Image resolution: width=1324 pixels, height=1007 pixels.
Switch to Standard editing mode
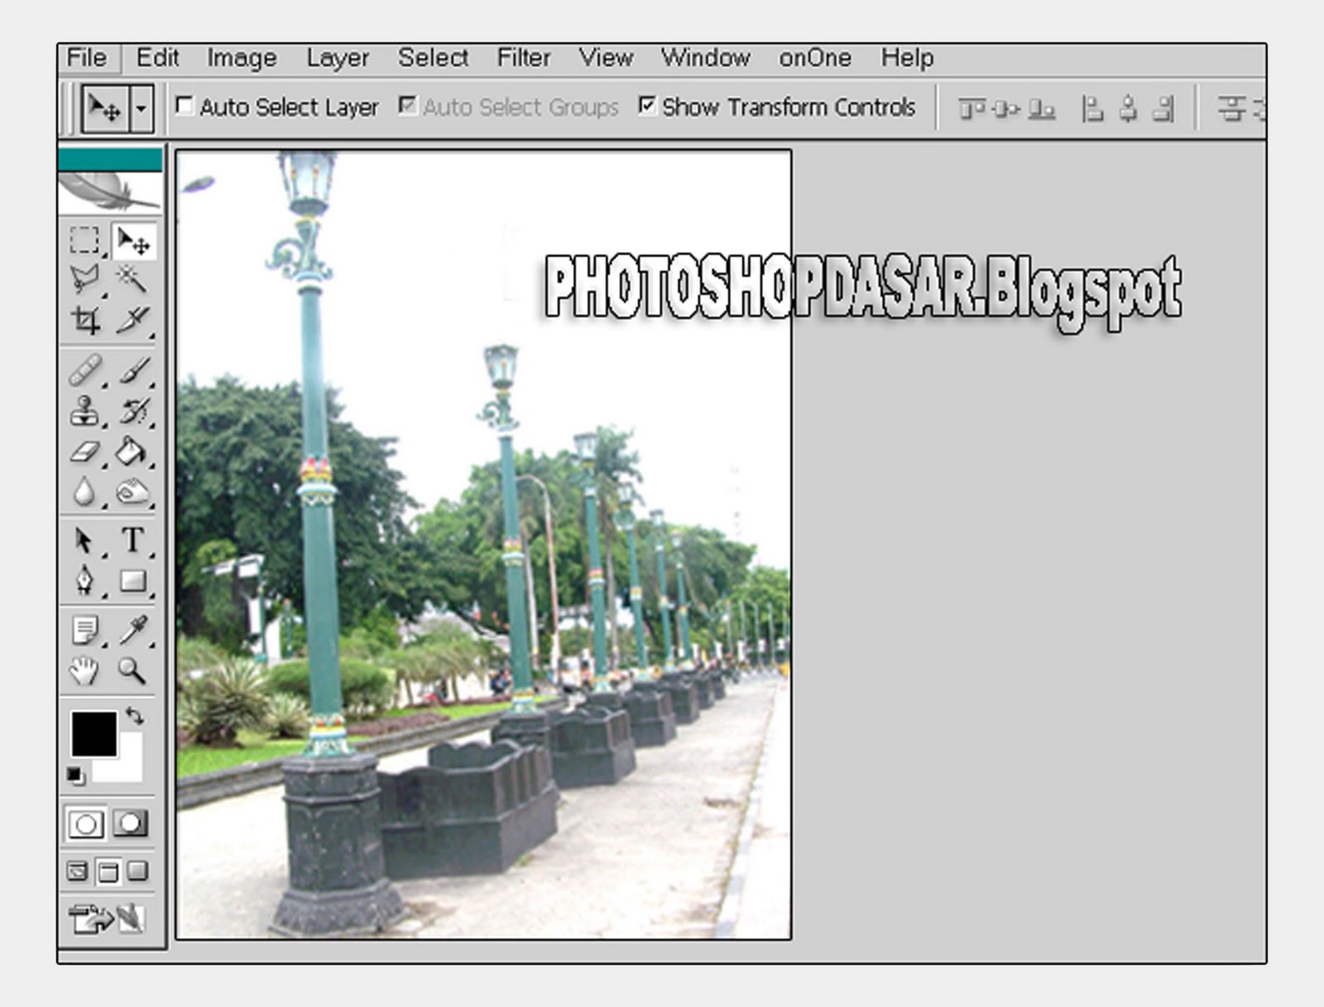click(85, 824)
